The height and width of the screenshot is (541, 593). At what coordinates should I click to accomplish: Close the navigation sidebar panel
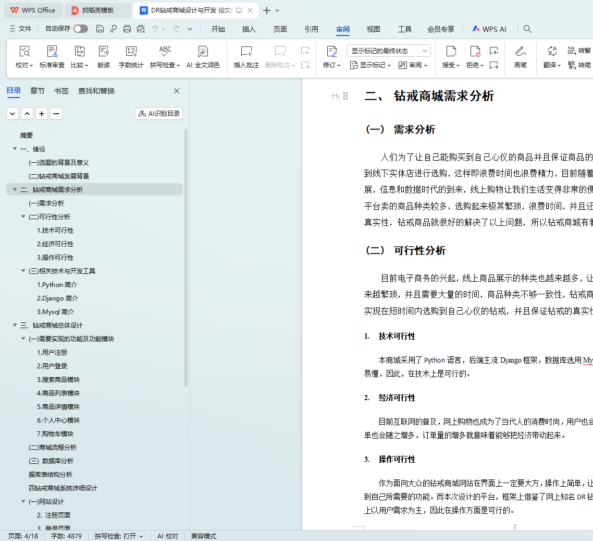[177, 91]
